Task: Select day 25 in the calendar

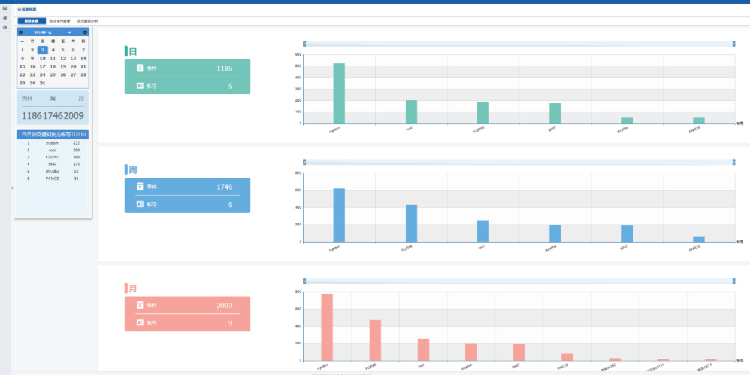Action: [x=53, y=75]
